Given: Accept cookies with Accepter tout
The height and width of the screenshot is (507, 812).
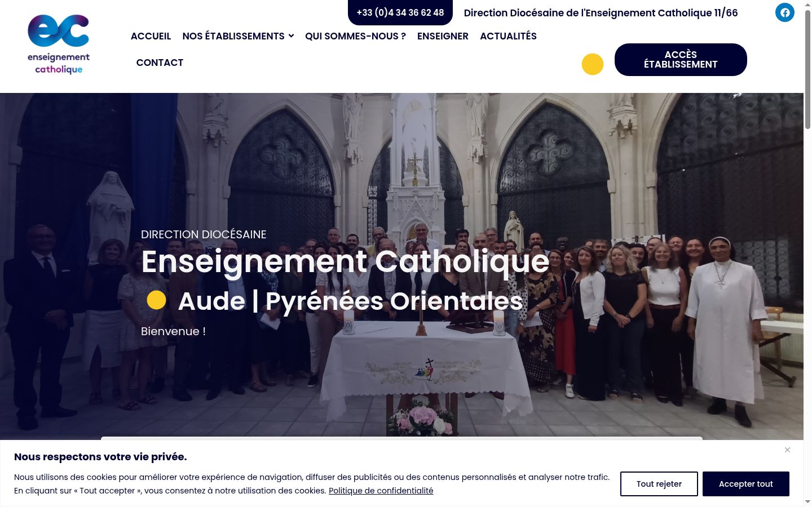Looking at the screenshot, I should (x=746, y=484).
